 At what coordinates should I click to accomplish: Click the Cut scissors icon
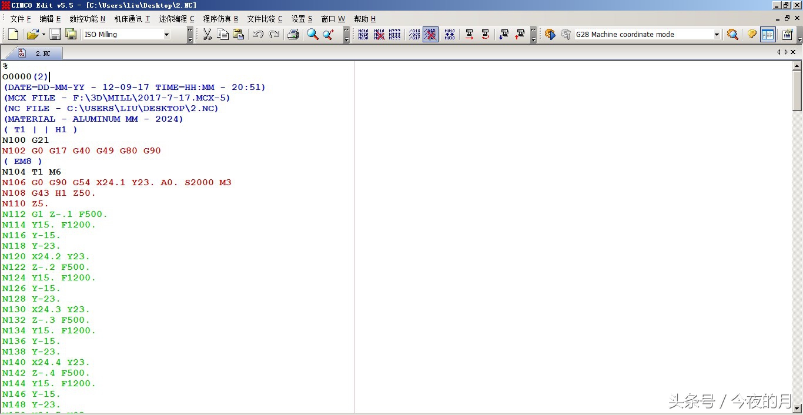coord(207,35)
